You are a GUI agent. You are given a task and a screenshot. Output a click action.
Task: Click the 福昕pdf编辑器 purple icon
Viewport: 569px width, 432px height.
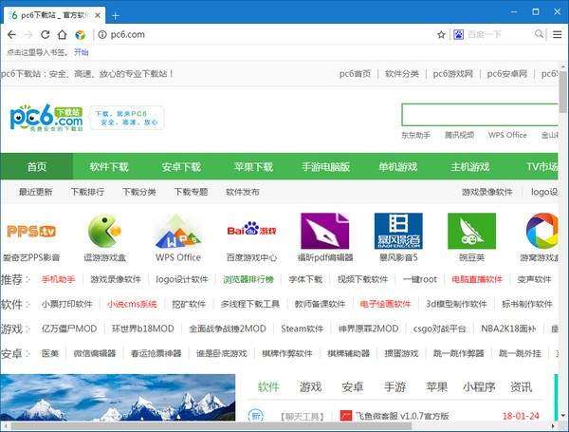coord(324,231)
